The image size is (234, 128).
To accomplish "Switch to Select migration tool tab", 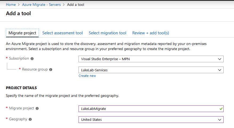I will tap(108, 33).
